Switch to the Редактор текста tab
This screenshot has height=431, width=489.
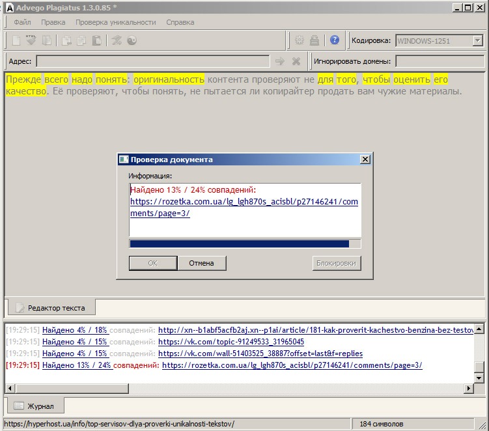51,307
